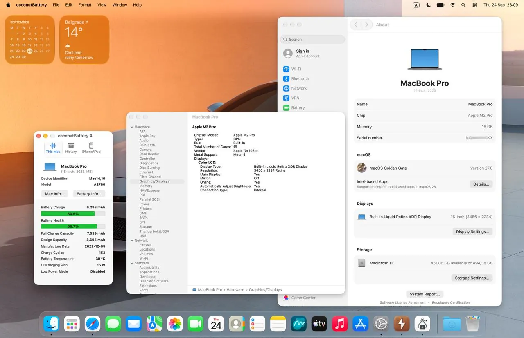Click Mac Info... button in coconutBattery
Viewport: 524px width, 338px height.
click(x=54, y=194)
